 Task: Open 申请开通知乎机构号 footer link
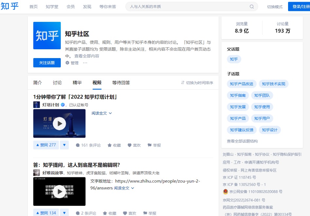point(262,162)
